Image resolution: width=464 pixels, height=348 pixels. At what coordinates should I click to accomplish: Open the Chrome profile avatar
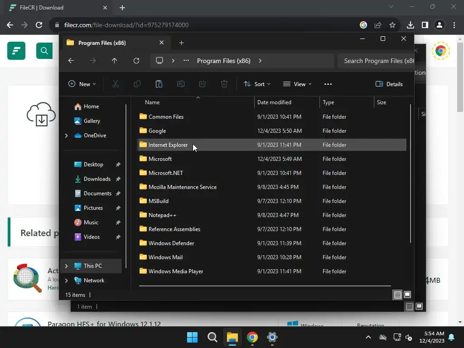point(440,25)
